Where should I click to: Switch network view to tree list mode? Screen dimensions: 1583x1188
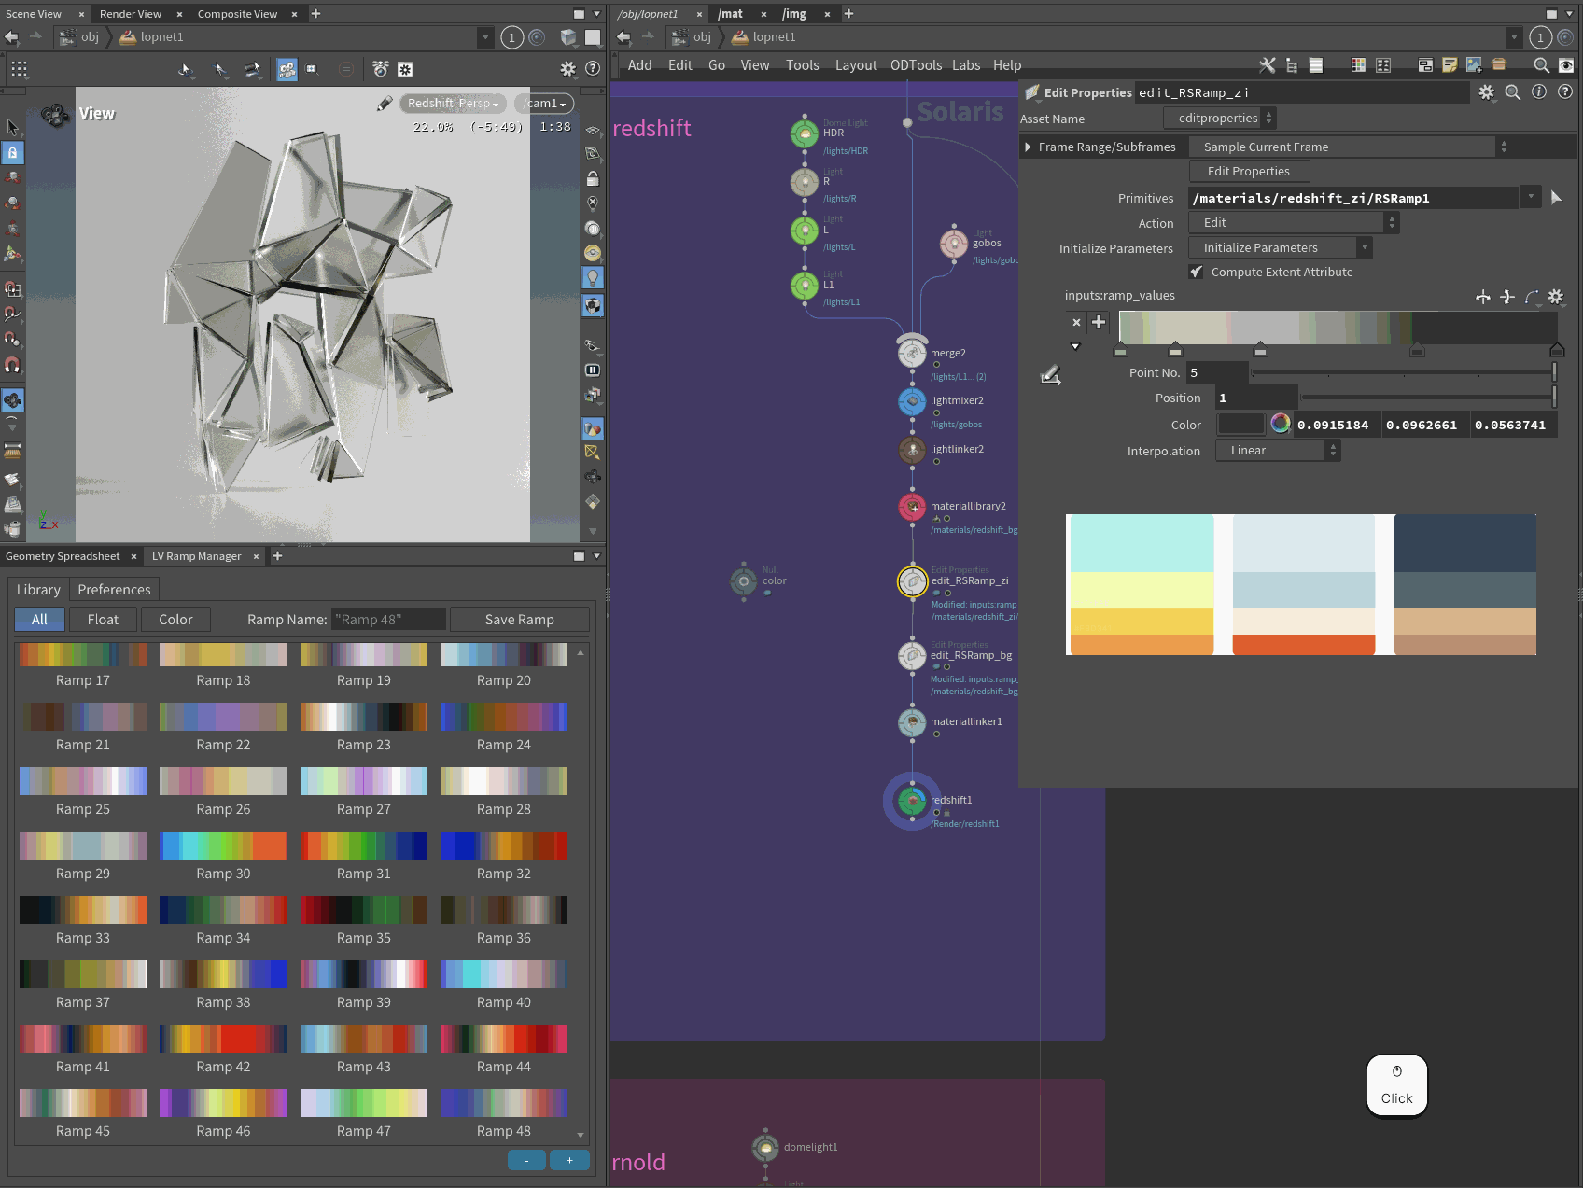pos(1292,65)
